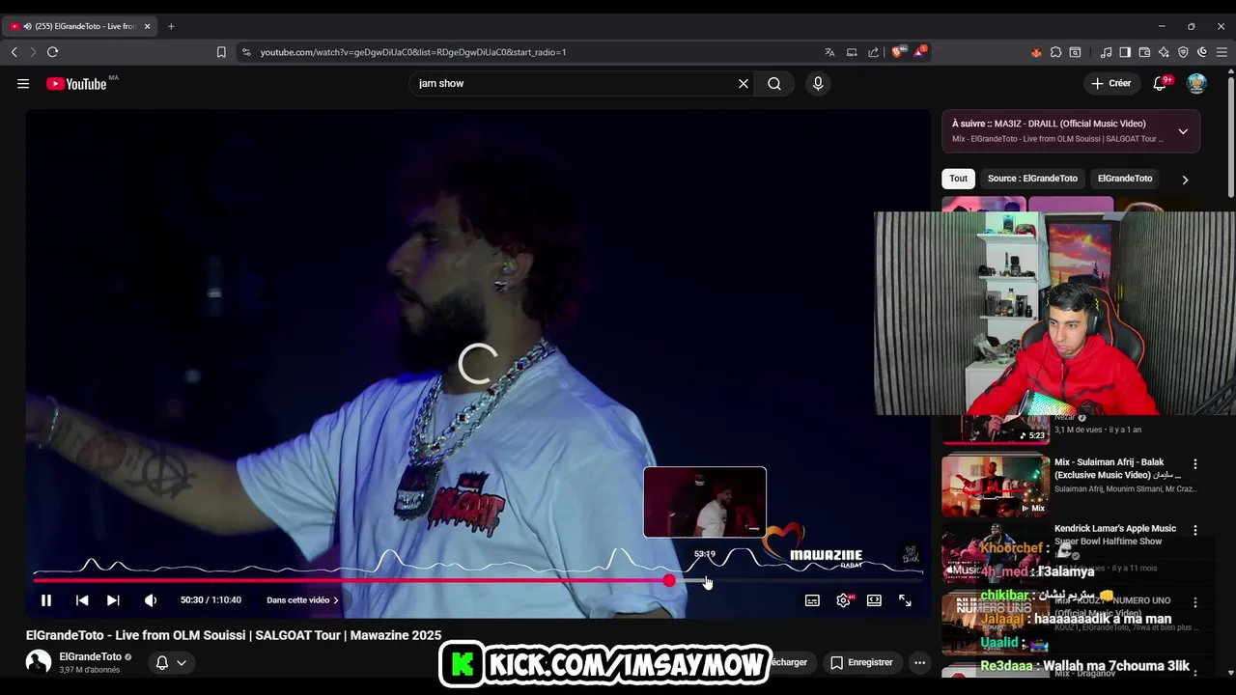Open a new browser tab
This screenshot has width=1236, height=695.
click(171, 26)
